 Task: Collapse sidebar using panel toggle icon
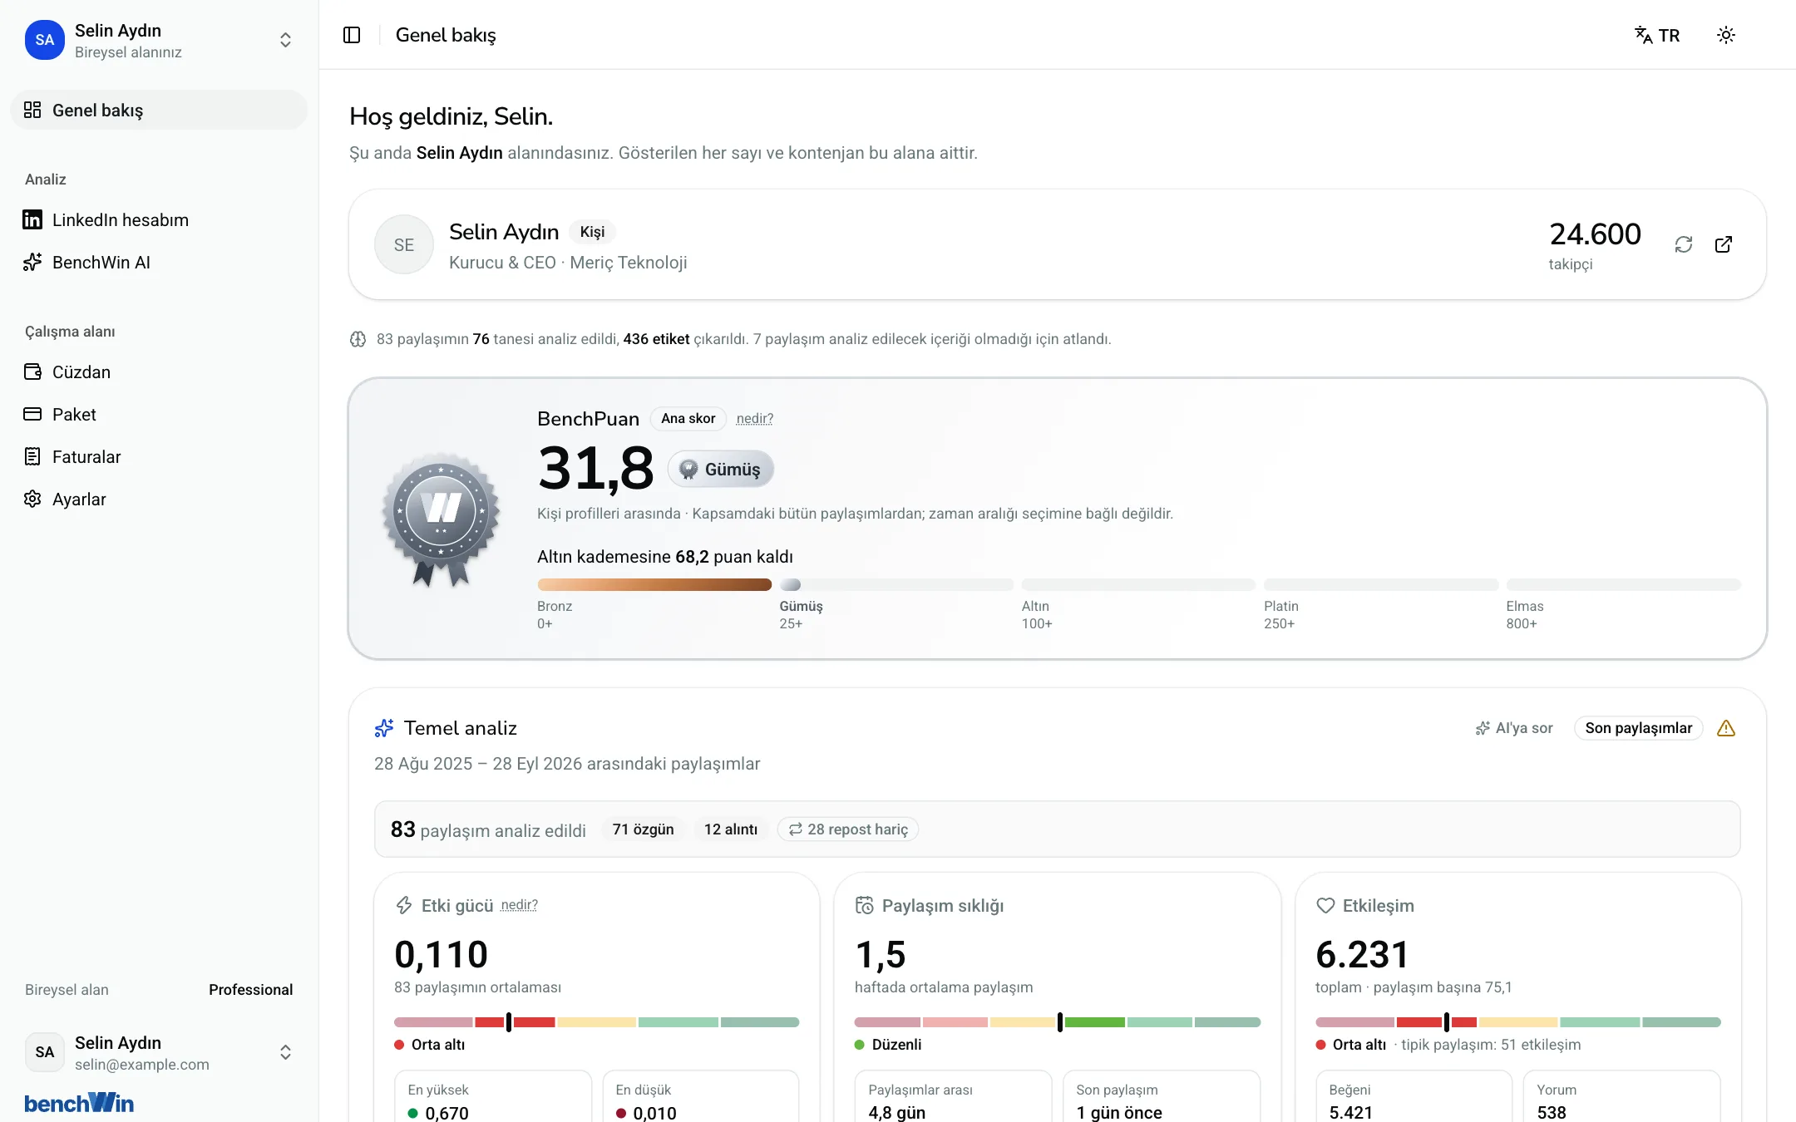(352, 35)
